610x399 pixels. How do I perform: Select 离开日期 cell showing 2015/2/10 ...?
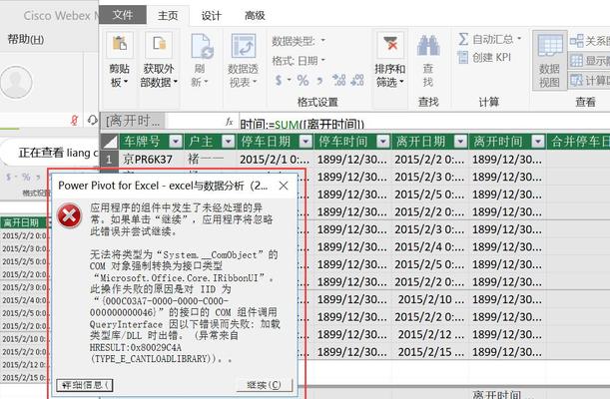coord(429,299)
